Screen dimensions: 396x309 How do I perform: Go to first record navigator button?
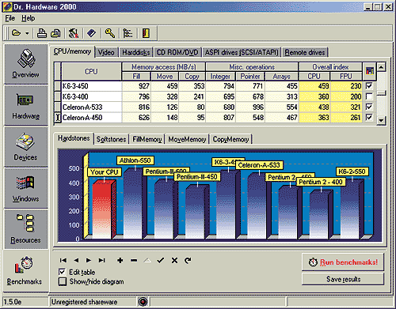(x=63, y=261)
